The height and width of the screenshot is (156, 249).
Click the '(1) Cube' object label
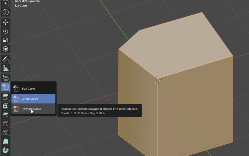click(x=21, y=6)
